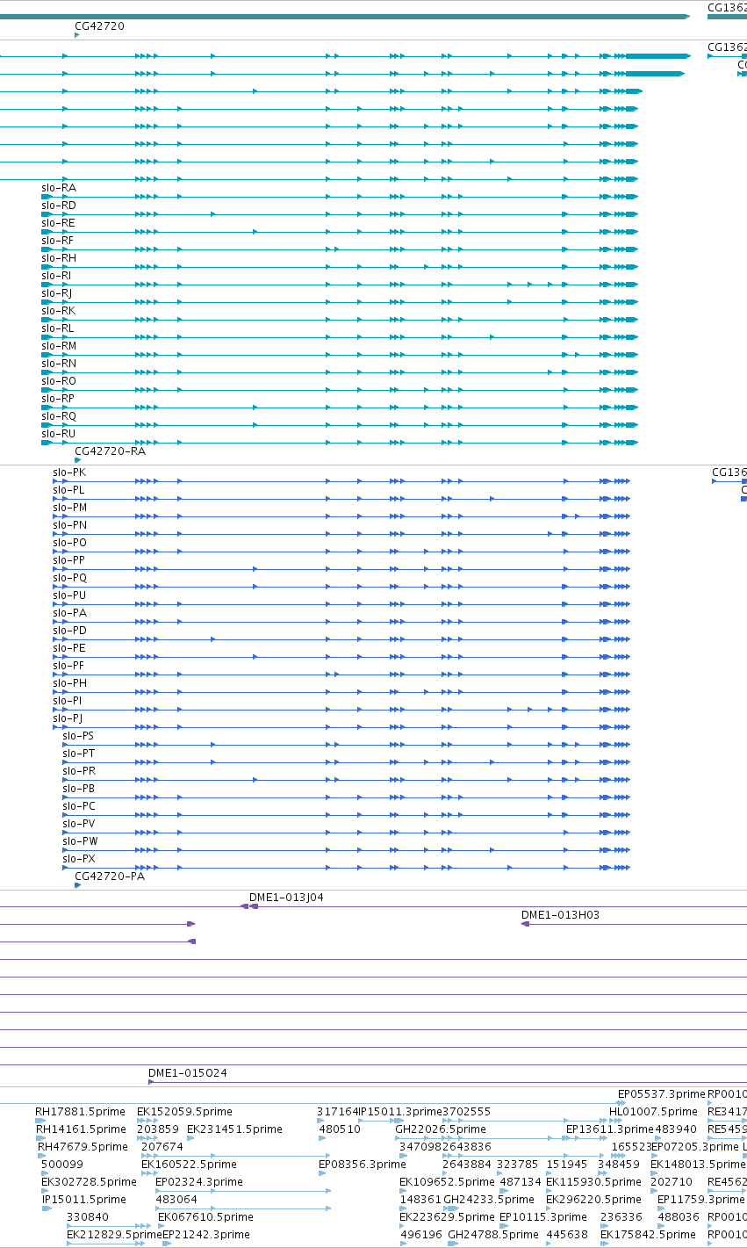The width and height of the screenshot is (747, 1248).
Task: Select the slo-PB protein label
Action: [79, 789]
